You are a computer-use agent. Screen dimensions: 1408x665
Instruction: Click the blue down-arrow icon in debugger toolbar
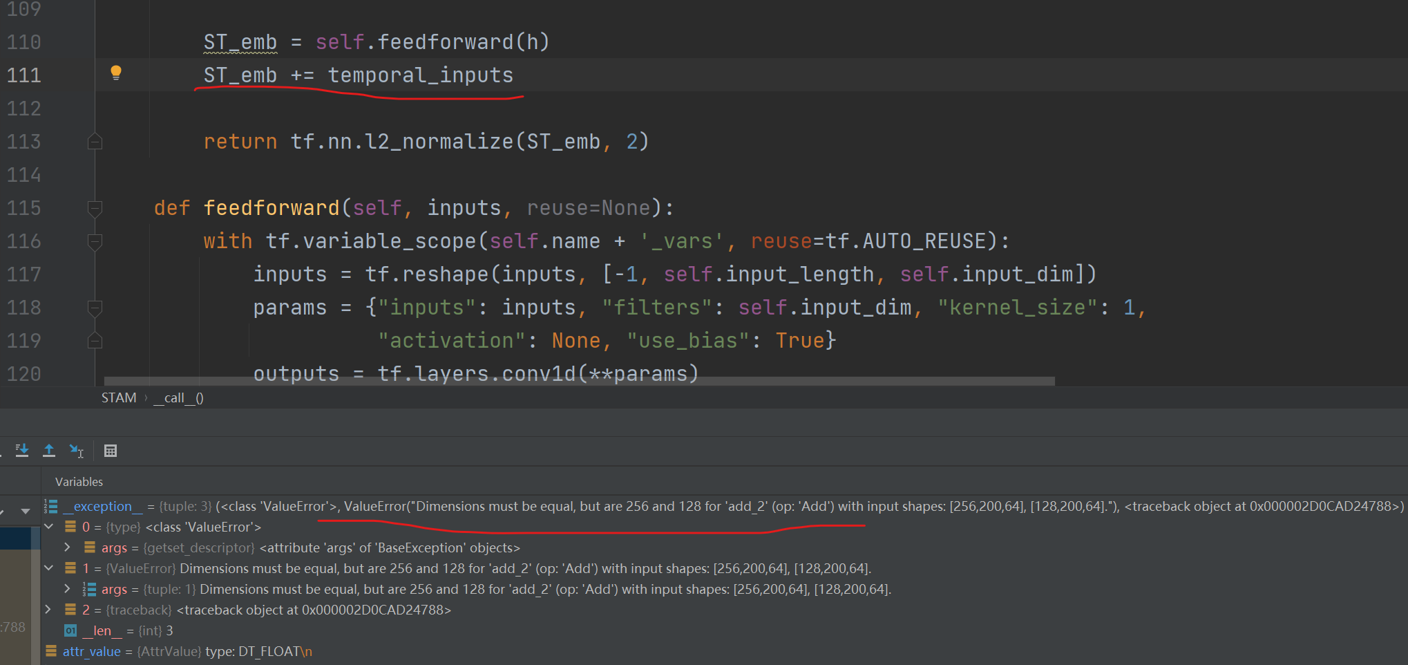21,451
